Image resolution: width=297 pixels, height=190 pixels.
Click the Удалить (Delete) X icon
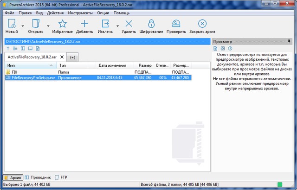point(129,25)
